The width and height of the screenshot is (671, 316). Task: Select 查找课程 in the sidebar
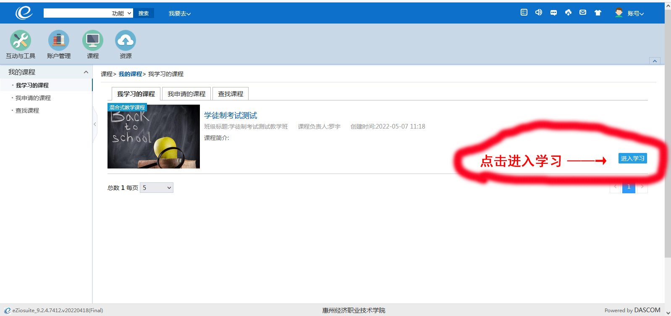click(x=27, y=111)
